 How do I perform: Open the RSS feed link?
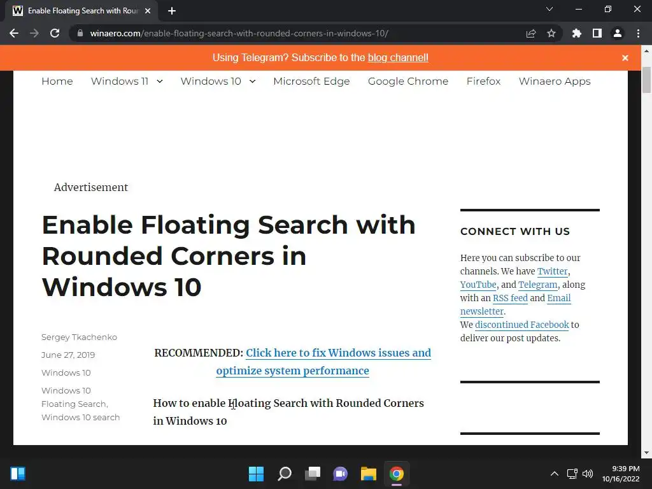click(510, 298)
